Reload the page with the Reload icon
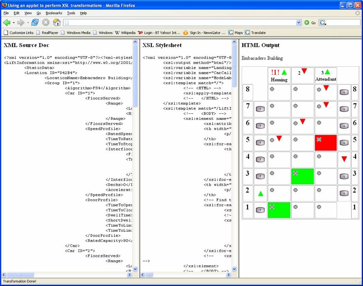Viewport: 363px width, 286px height. pyautogui.click(x=35, y=22)
